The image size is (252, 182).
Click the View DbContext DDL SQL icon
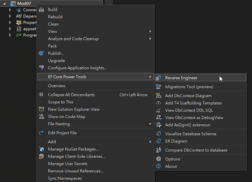coord(159,110)
